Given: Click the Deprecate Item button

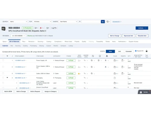Looking at the screenshot, I should coord(128,36).
